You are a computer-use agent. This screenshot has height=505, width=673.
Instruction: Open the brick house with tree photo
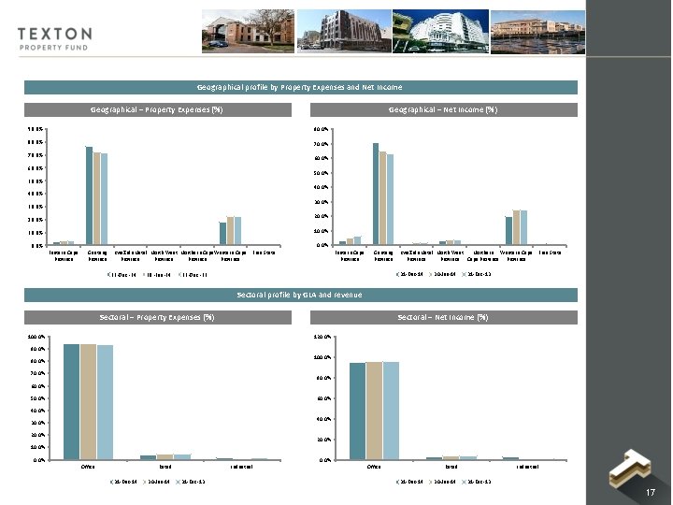click(248, 32)
